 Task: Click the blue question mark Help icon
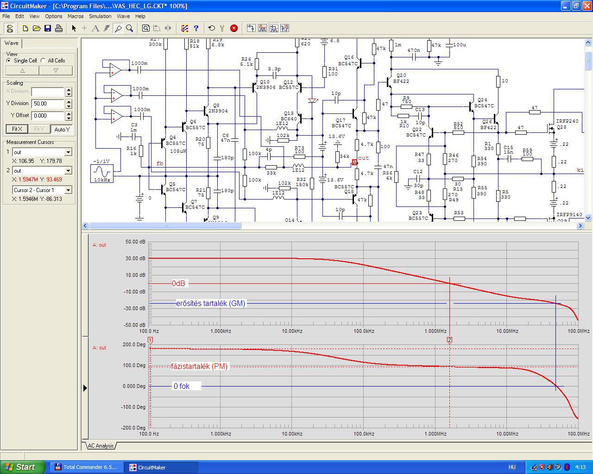196,28
